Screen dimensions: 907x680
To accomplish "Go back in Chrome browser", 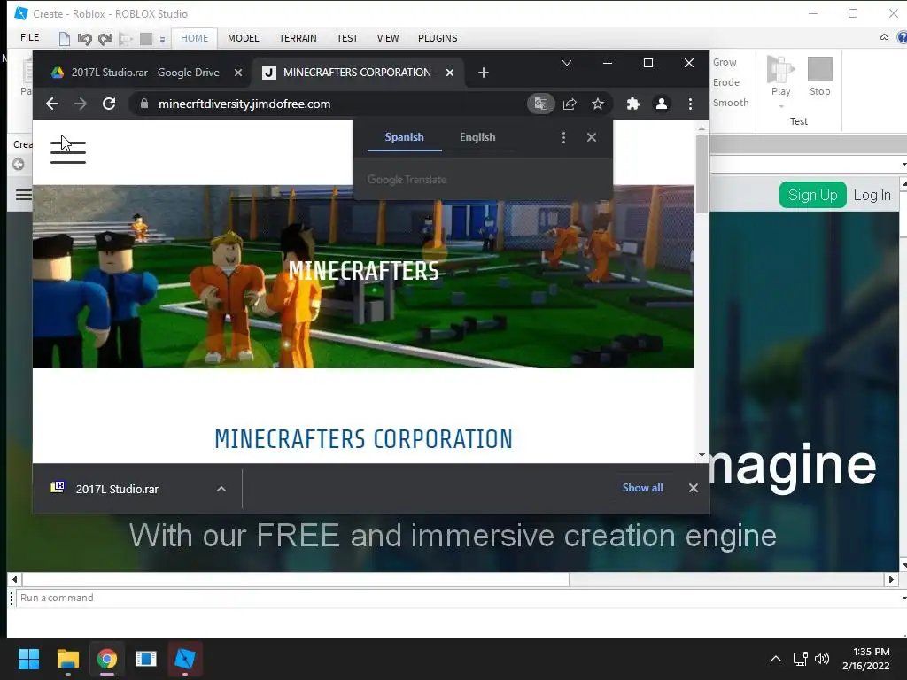I will tap(52, 104).
